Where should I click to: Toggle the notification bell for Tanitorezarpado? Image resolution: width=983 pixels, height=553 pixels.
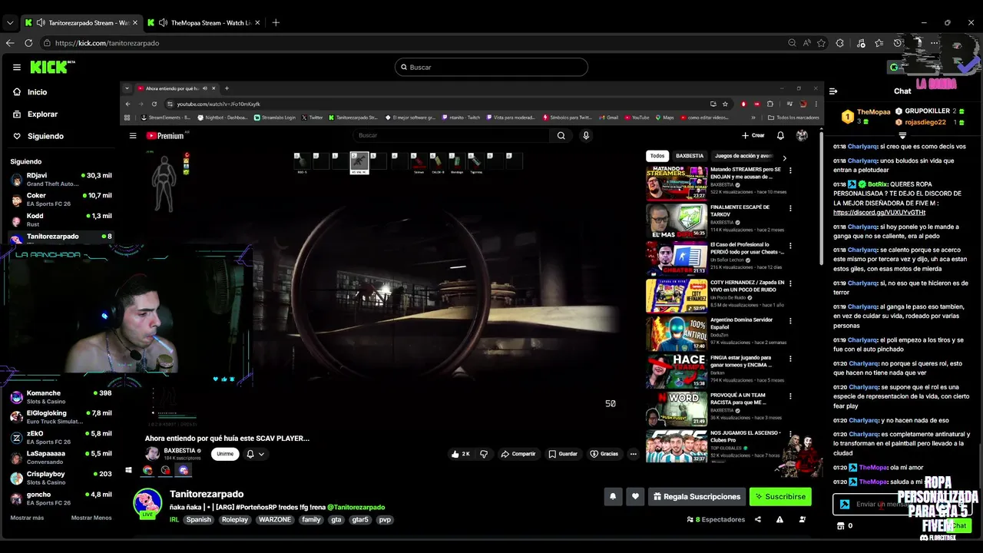(613, 496)
